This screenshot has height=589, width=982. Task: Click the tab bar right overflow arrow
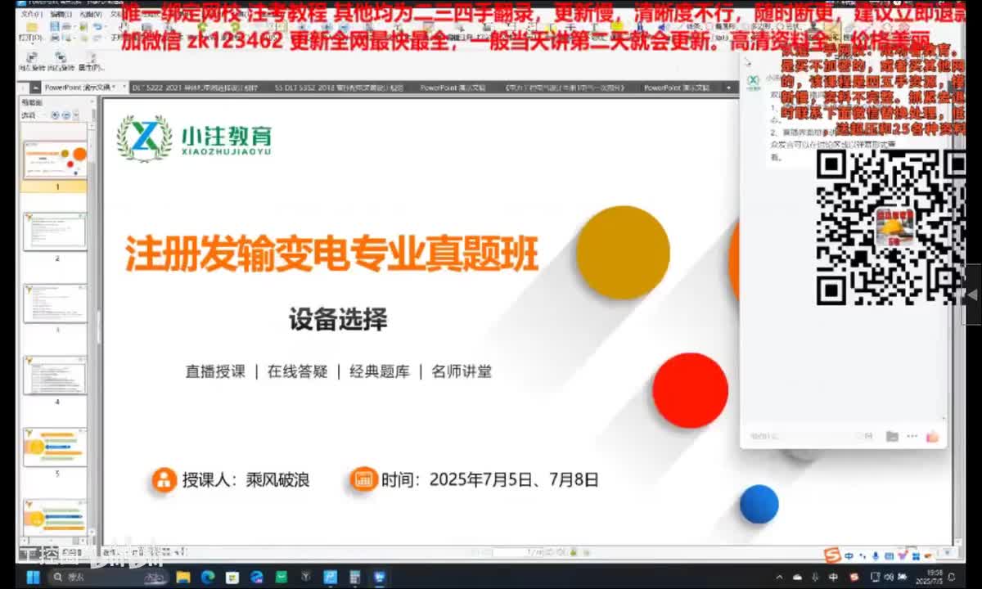727,87
